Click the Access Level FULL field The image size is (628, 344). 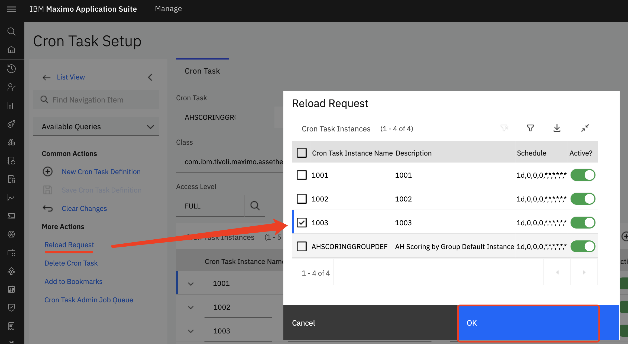pyautogui.click(x=210, y=206)
